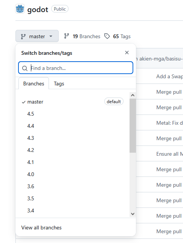This screenshot has height=243, width=183.
Task: Select branch 4.2 in the list
Action: [73, 150]
